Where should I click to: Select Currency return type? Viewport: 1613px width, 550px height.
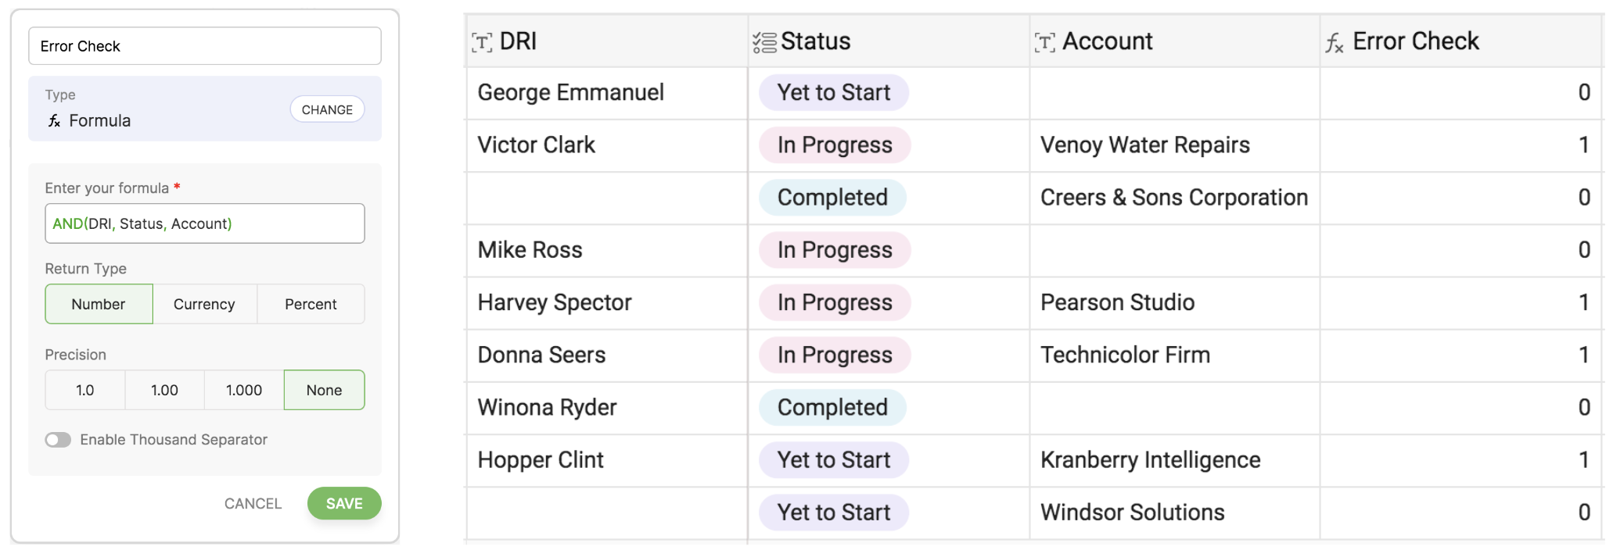click(204, 304)
